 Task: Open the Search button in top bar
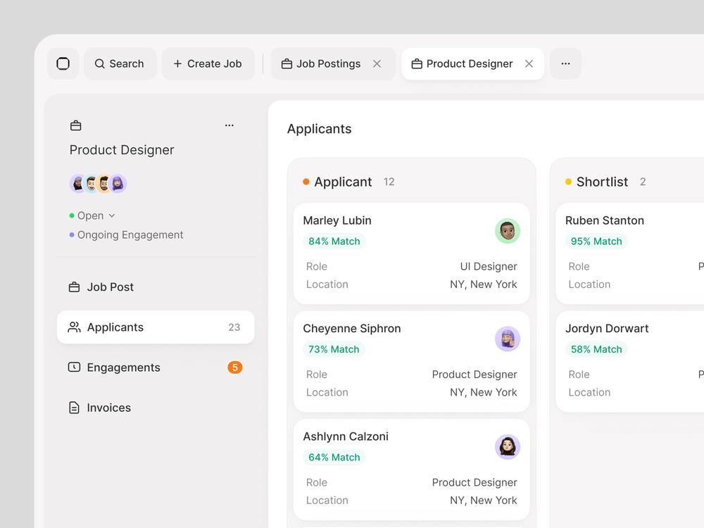[x=120, y=64]
